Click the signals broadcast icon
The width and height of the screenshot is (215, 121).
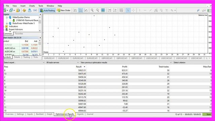35,10
